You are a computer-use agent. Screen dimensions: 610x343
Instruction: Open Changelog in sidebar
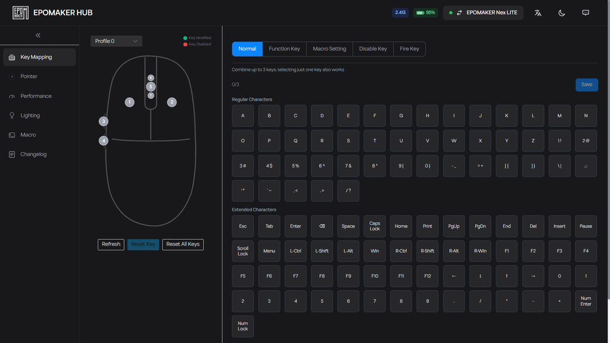[x=39, y=154]
